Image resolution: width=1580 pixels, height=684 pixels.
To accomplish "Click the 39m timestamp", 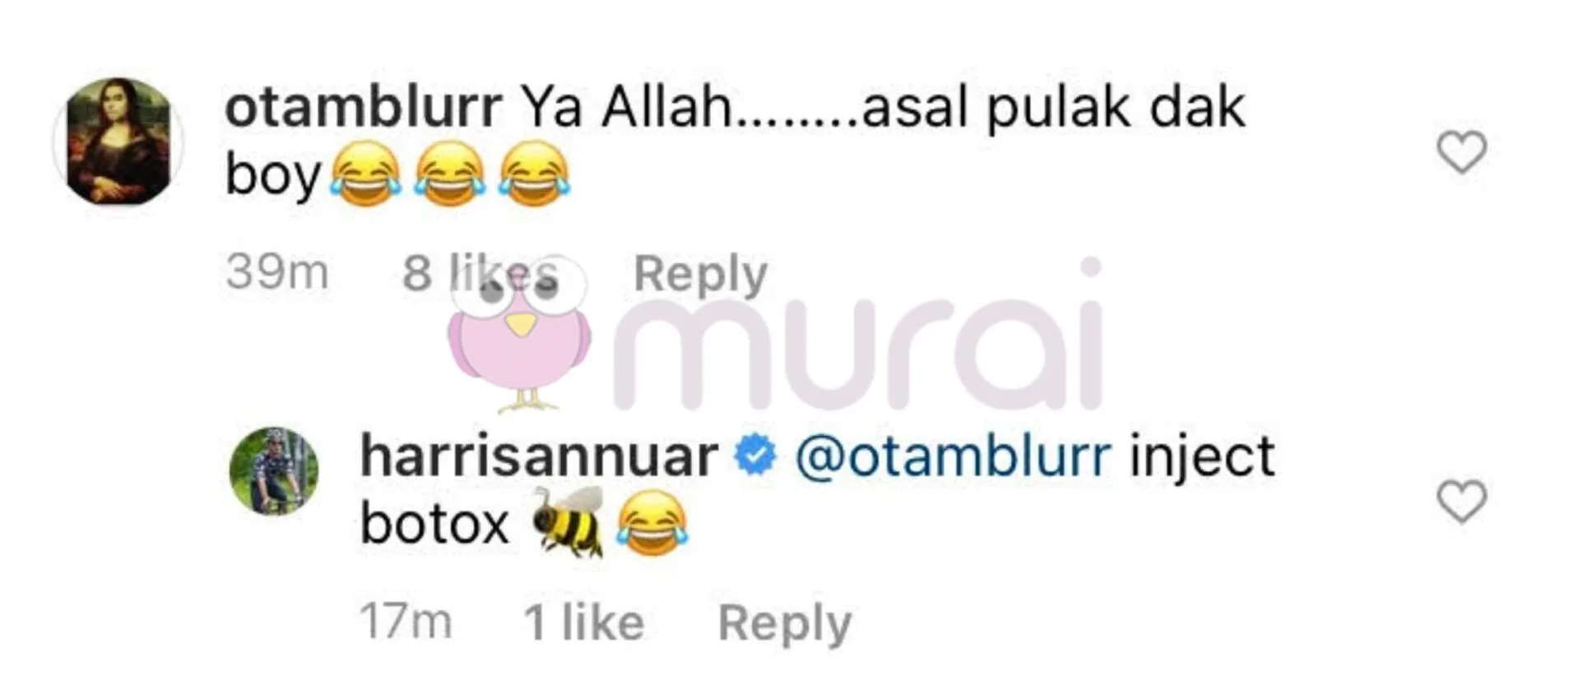I will (x=277, y=272).
